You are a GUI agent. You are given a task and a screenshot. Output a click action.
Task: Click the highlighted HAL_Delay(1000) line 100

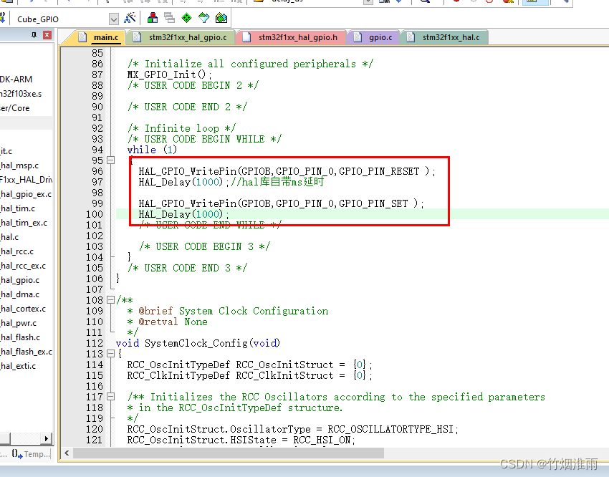183,214
